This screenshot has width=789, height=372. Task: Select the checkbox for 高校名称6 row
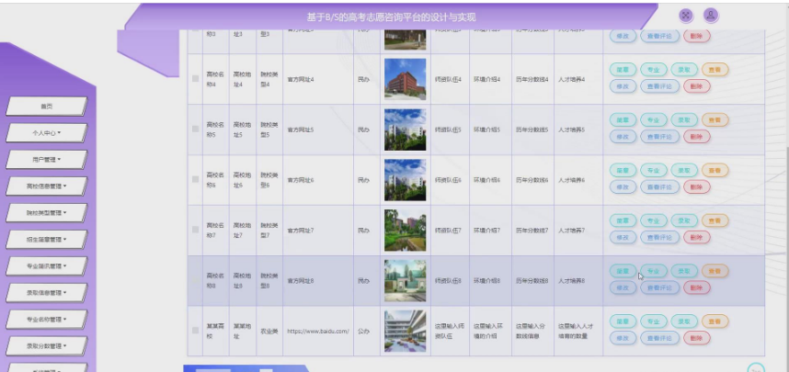tap(195, 179)
